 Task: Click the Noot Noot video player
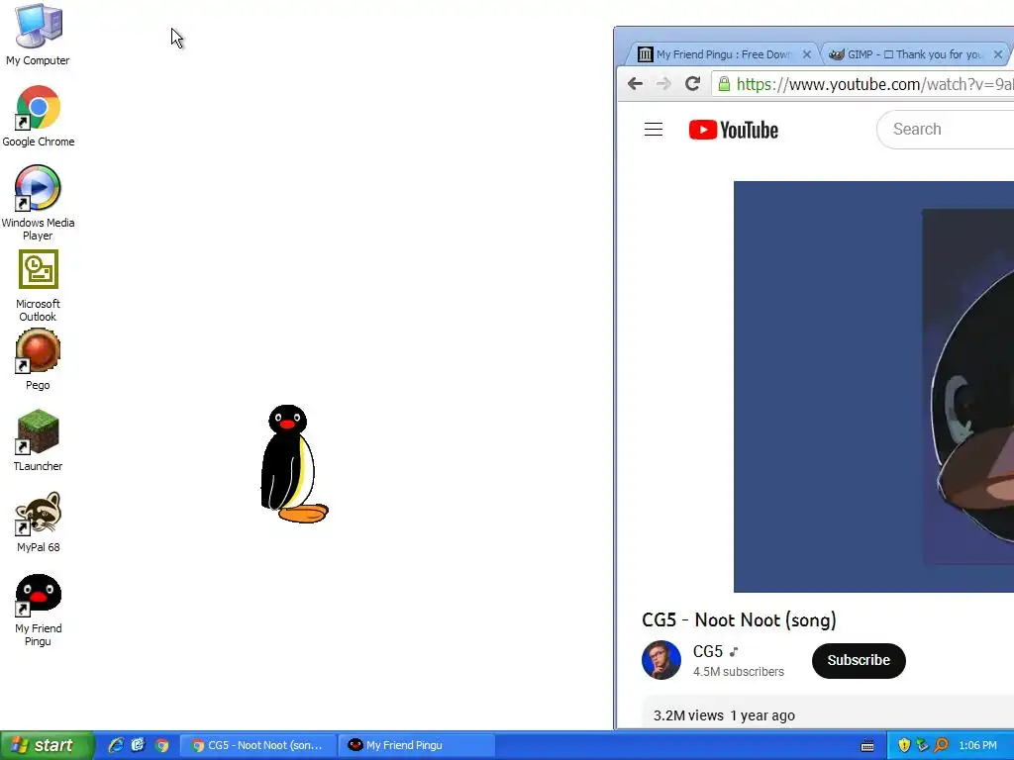(x=873, y=387)
